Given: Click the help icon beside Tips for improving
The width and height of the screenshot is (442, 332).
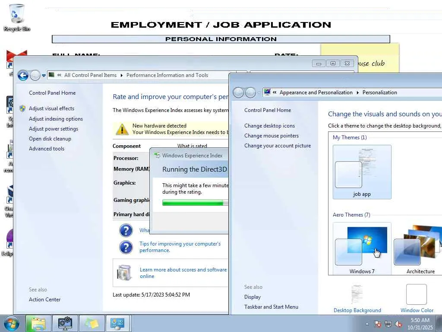Looking at the screenshot, I should [x=126, y=247].
